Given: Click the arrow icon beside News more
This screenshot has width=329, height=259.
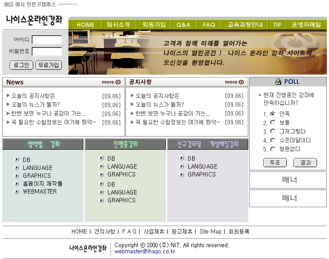Looking at the screenshot, I should [118, 82].
